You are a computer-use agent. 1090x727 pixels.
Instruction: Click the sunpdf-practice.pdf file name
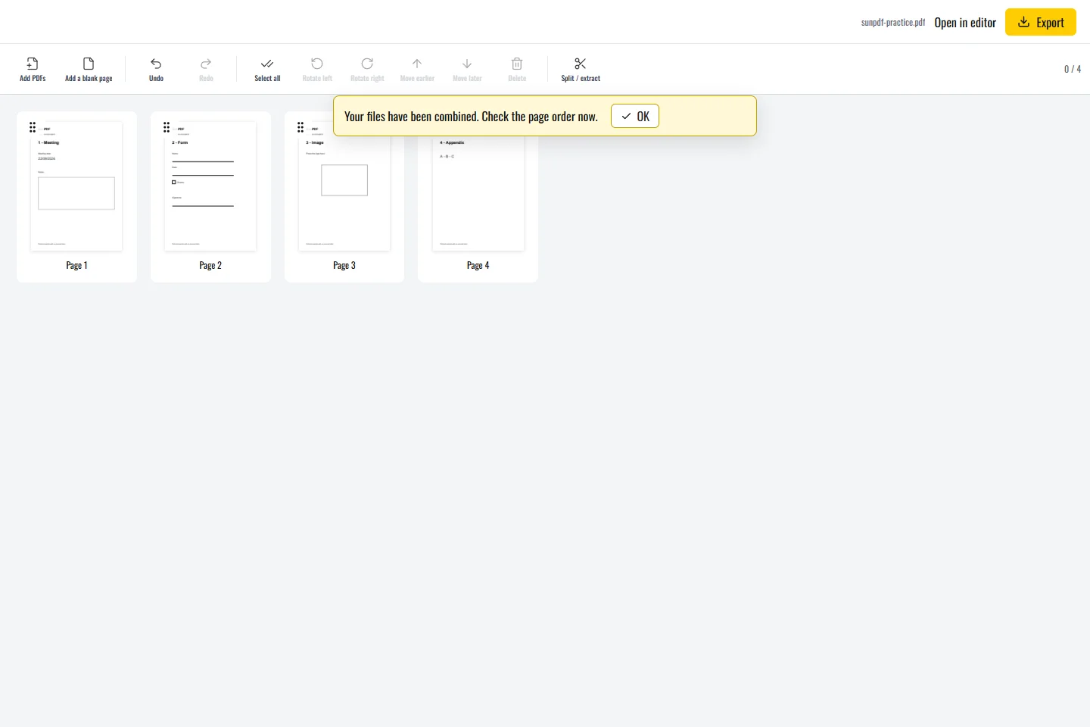pos(893,23)
